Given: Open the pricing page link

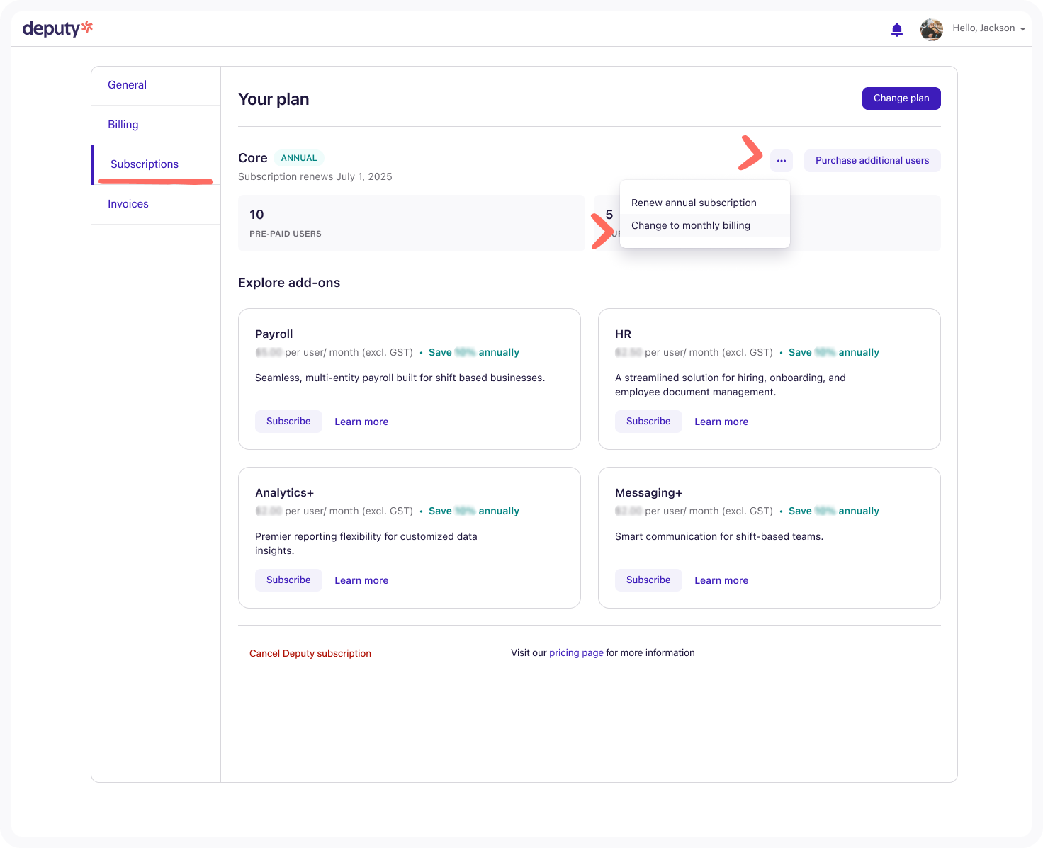Looking at the screenshot, I should tap(576, 653).
